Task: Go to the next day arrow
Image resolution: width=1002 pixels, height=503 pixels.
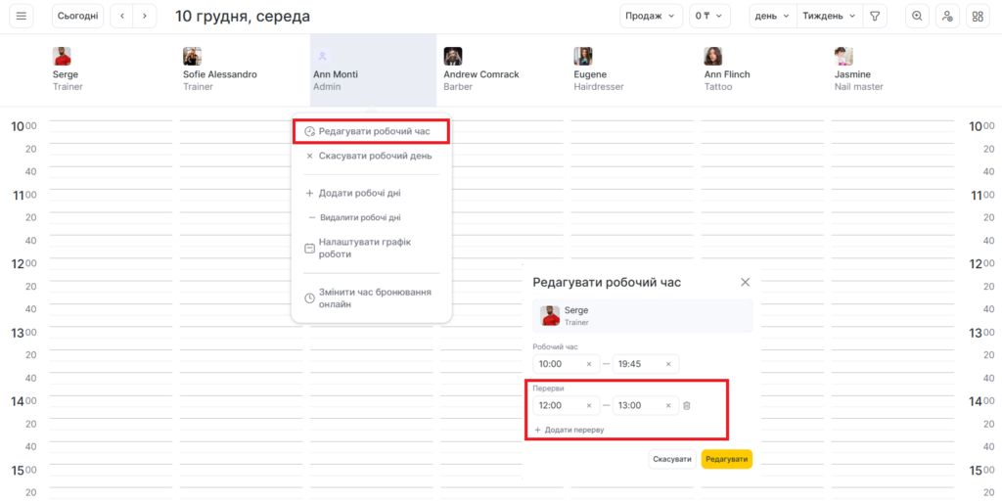Action: tap(145, 16)
